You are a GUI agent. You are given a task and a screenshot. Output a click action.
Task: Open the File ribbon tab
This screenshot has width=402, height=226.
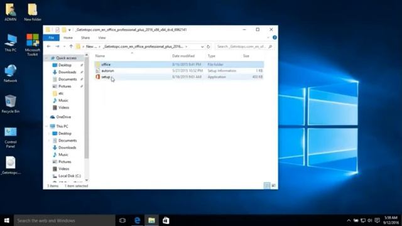(52, 38)
